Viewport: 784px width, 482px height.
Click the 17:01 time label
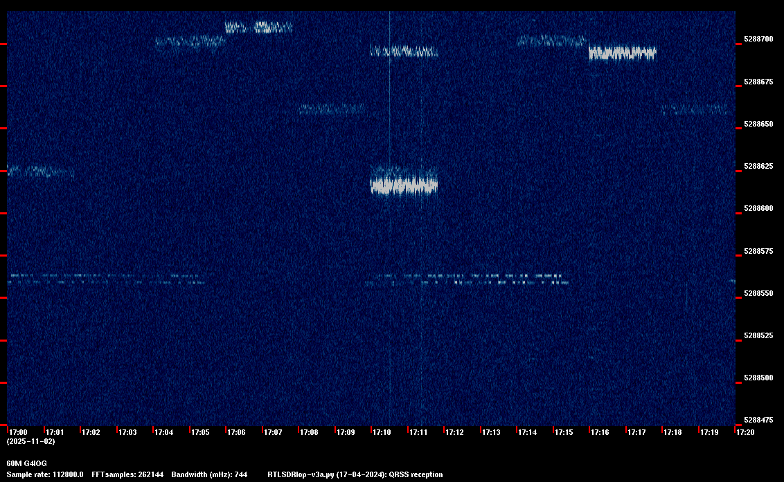click(55, 432)
